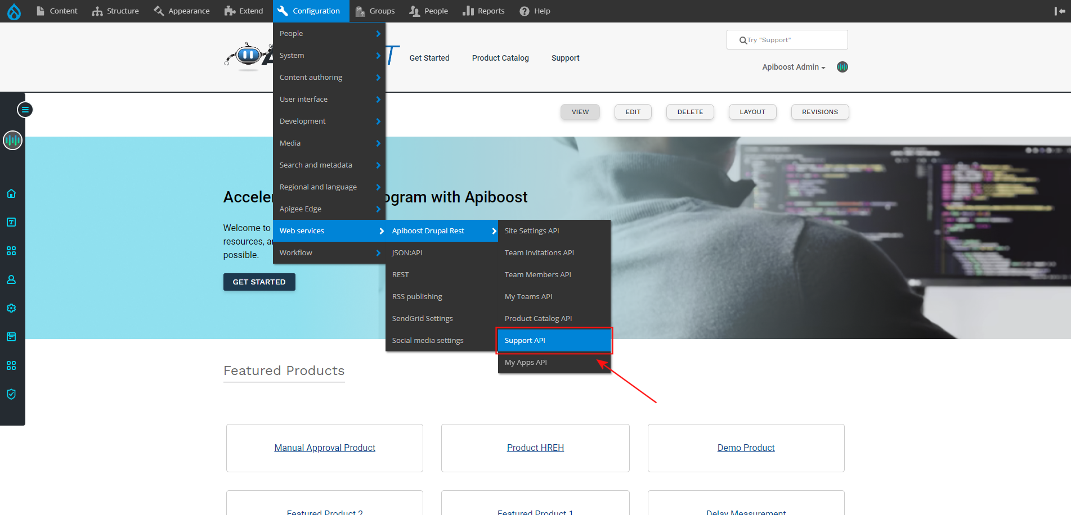
Task: Select Product Catalog API menu entry
Action: 554,319
